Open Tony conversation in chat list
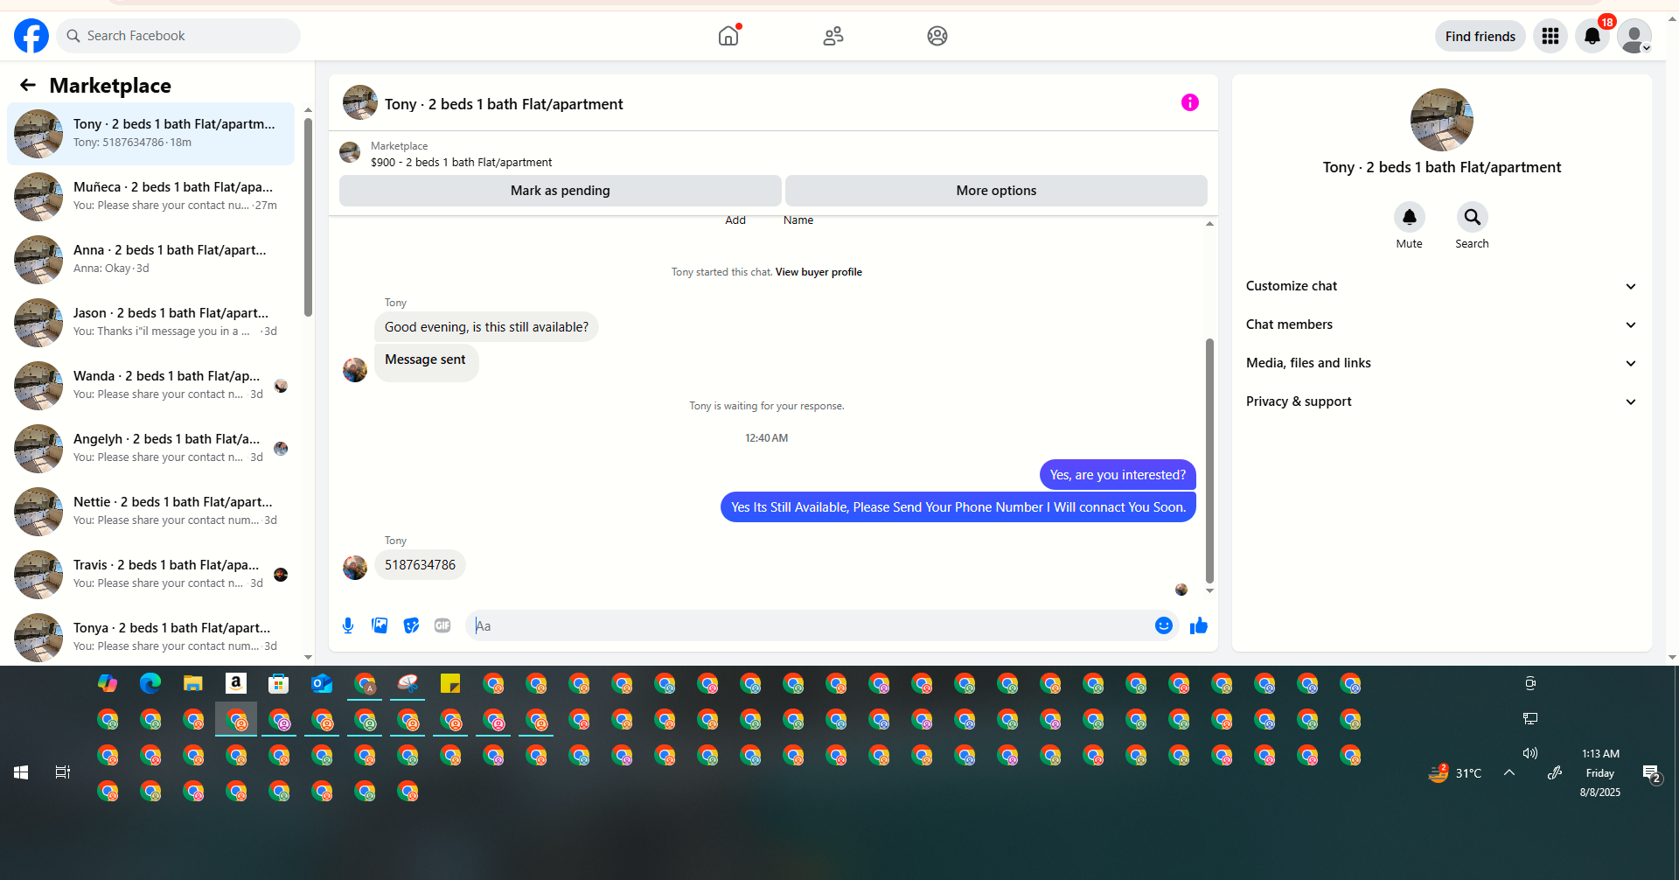This screenshot has height=880, width=1679. click(x=150, y=134)
